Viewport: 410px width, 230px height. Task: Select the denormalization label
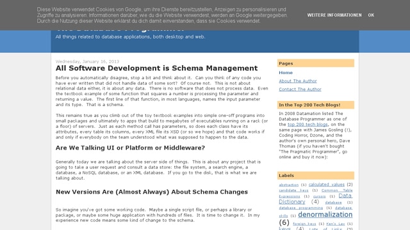tap(325, 215)
